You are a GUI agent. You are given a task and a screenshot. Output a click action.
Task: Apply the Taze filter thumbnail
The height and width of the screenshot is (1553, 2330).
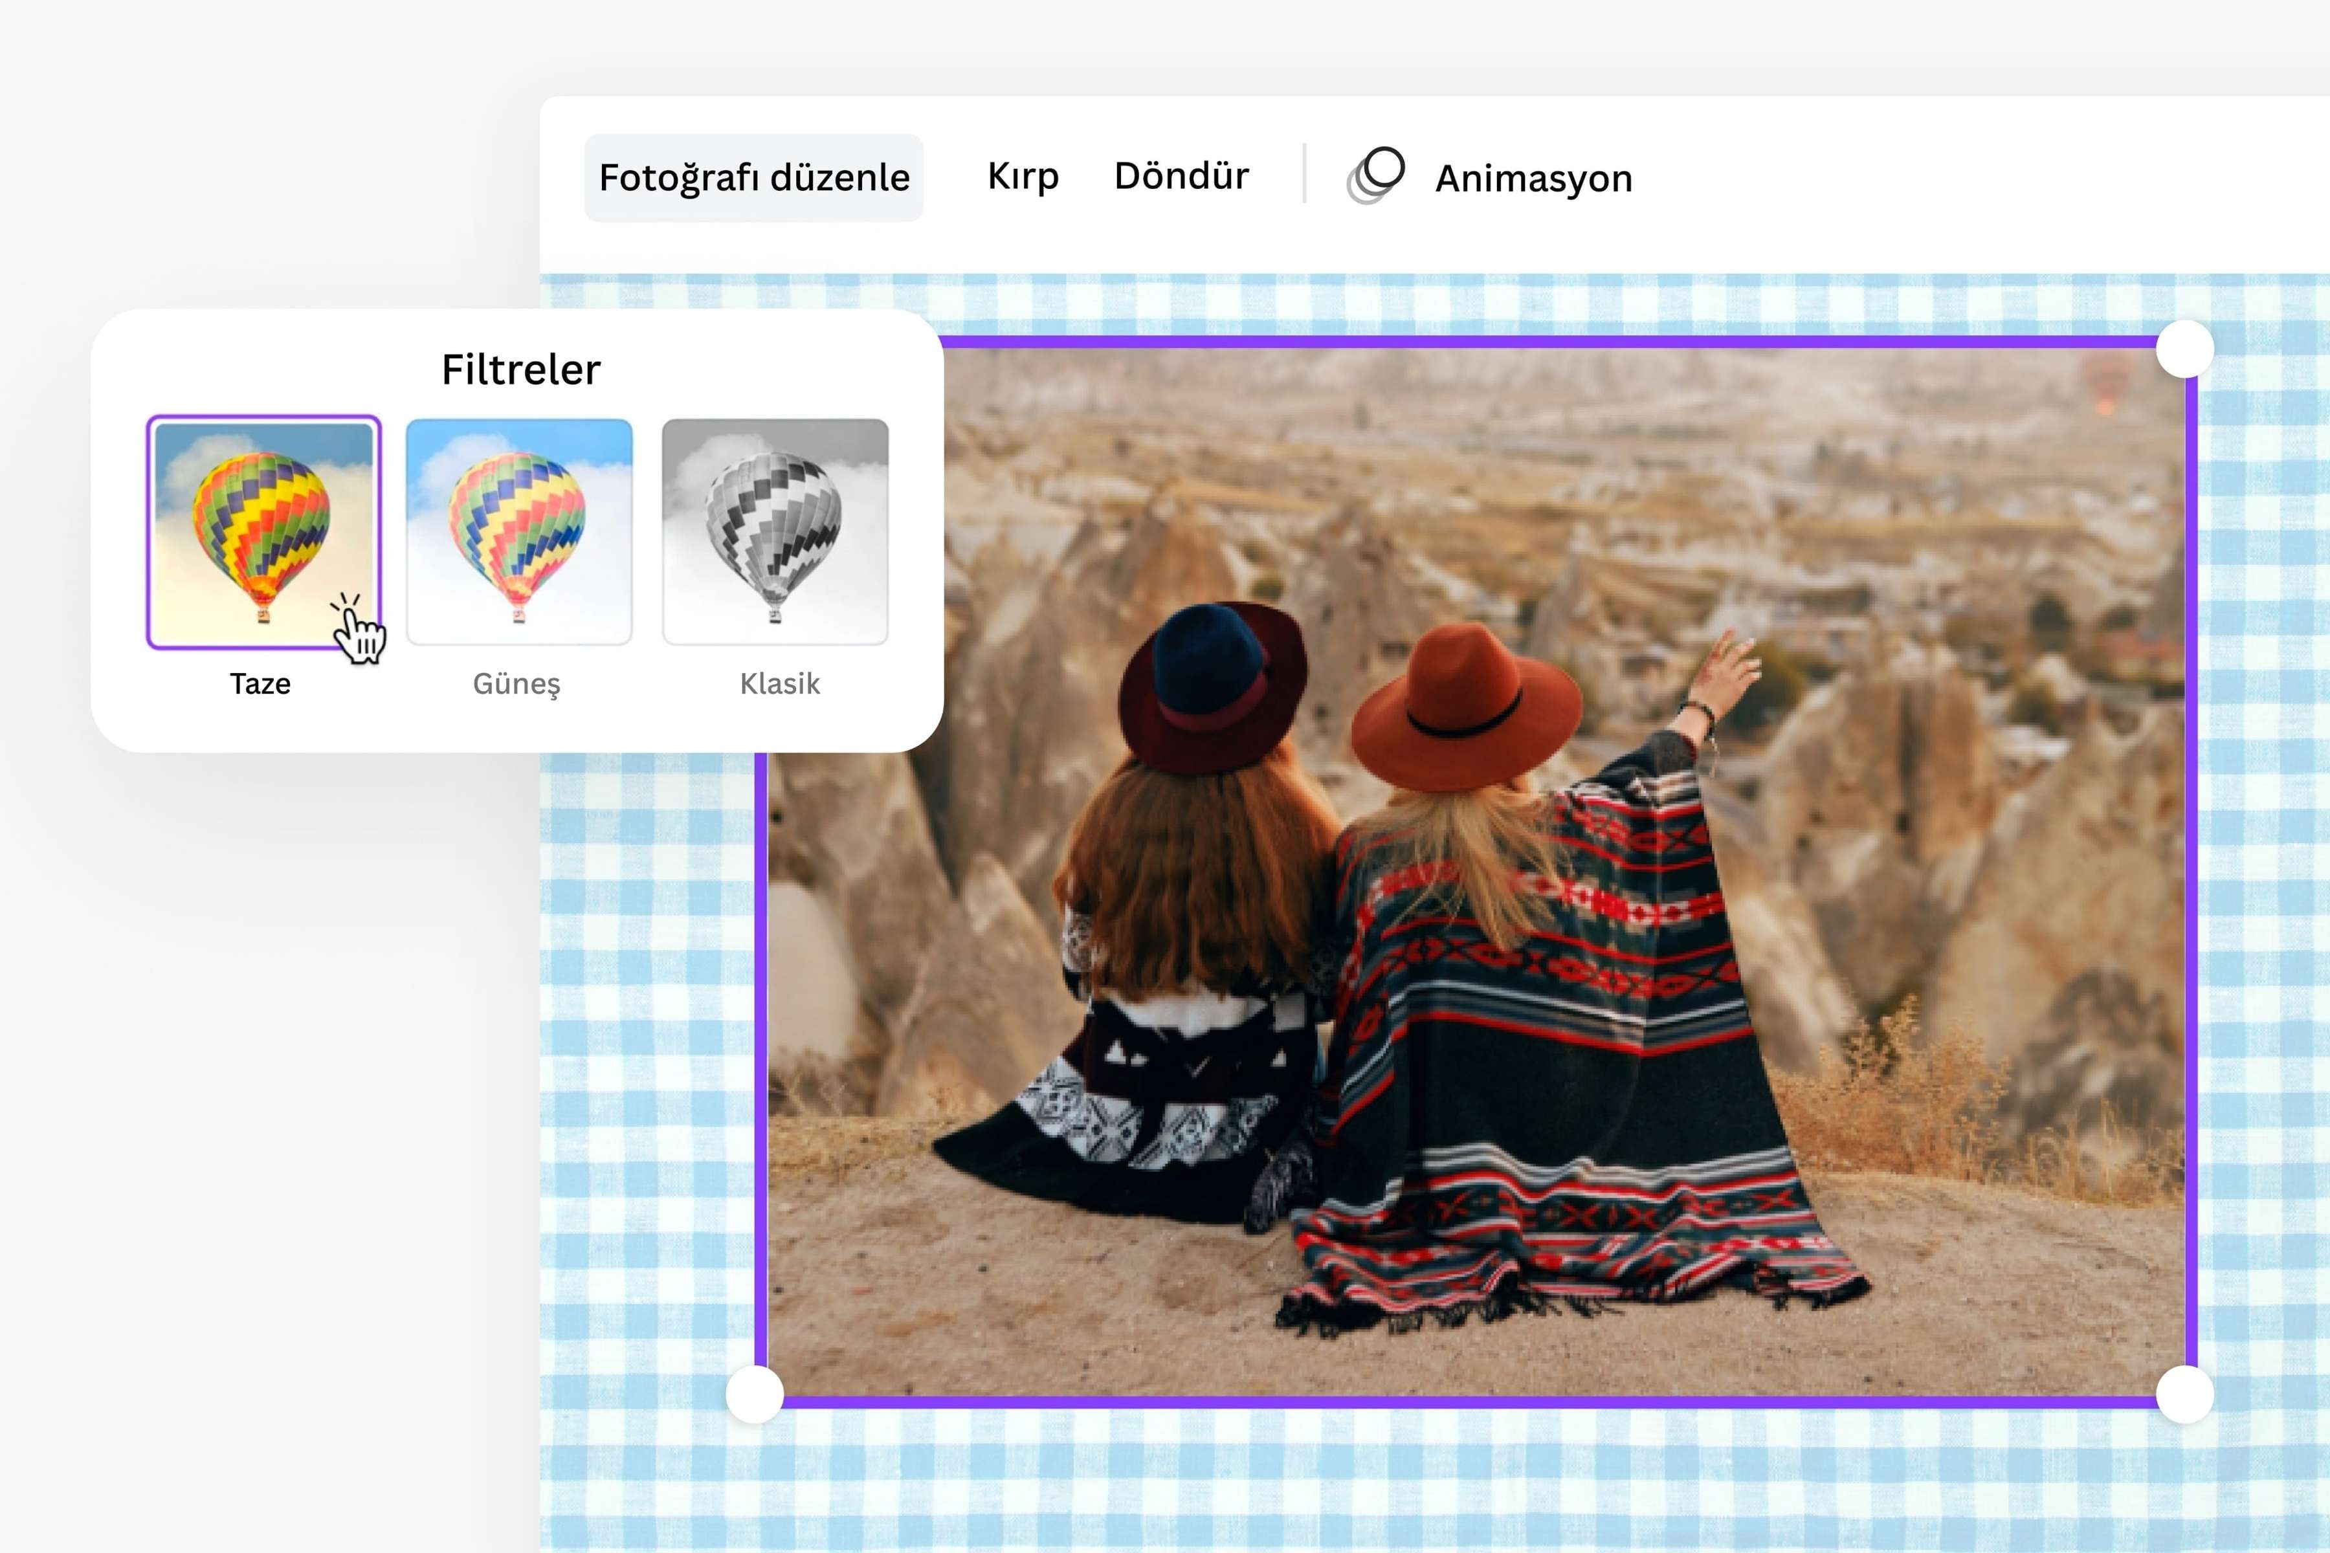263,532
